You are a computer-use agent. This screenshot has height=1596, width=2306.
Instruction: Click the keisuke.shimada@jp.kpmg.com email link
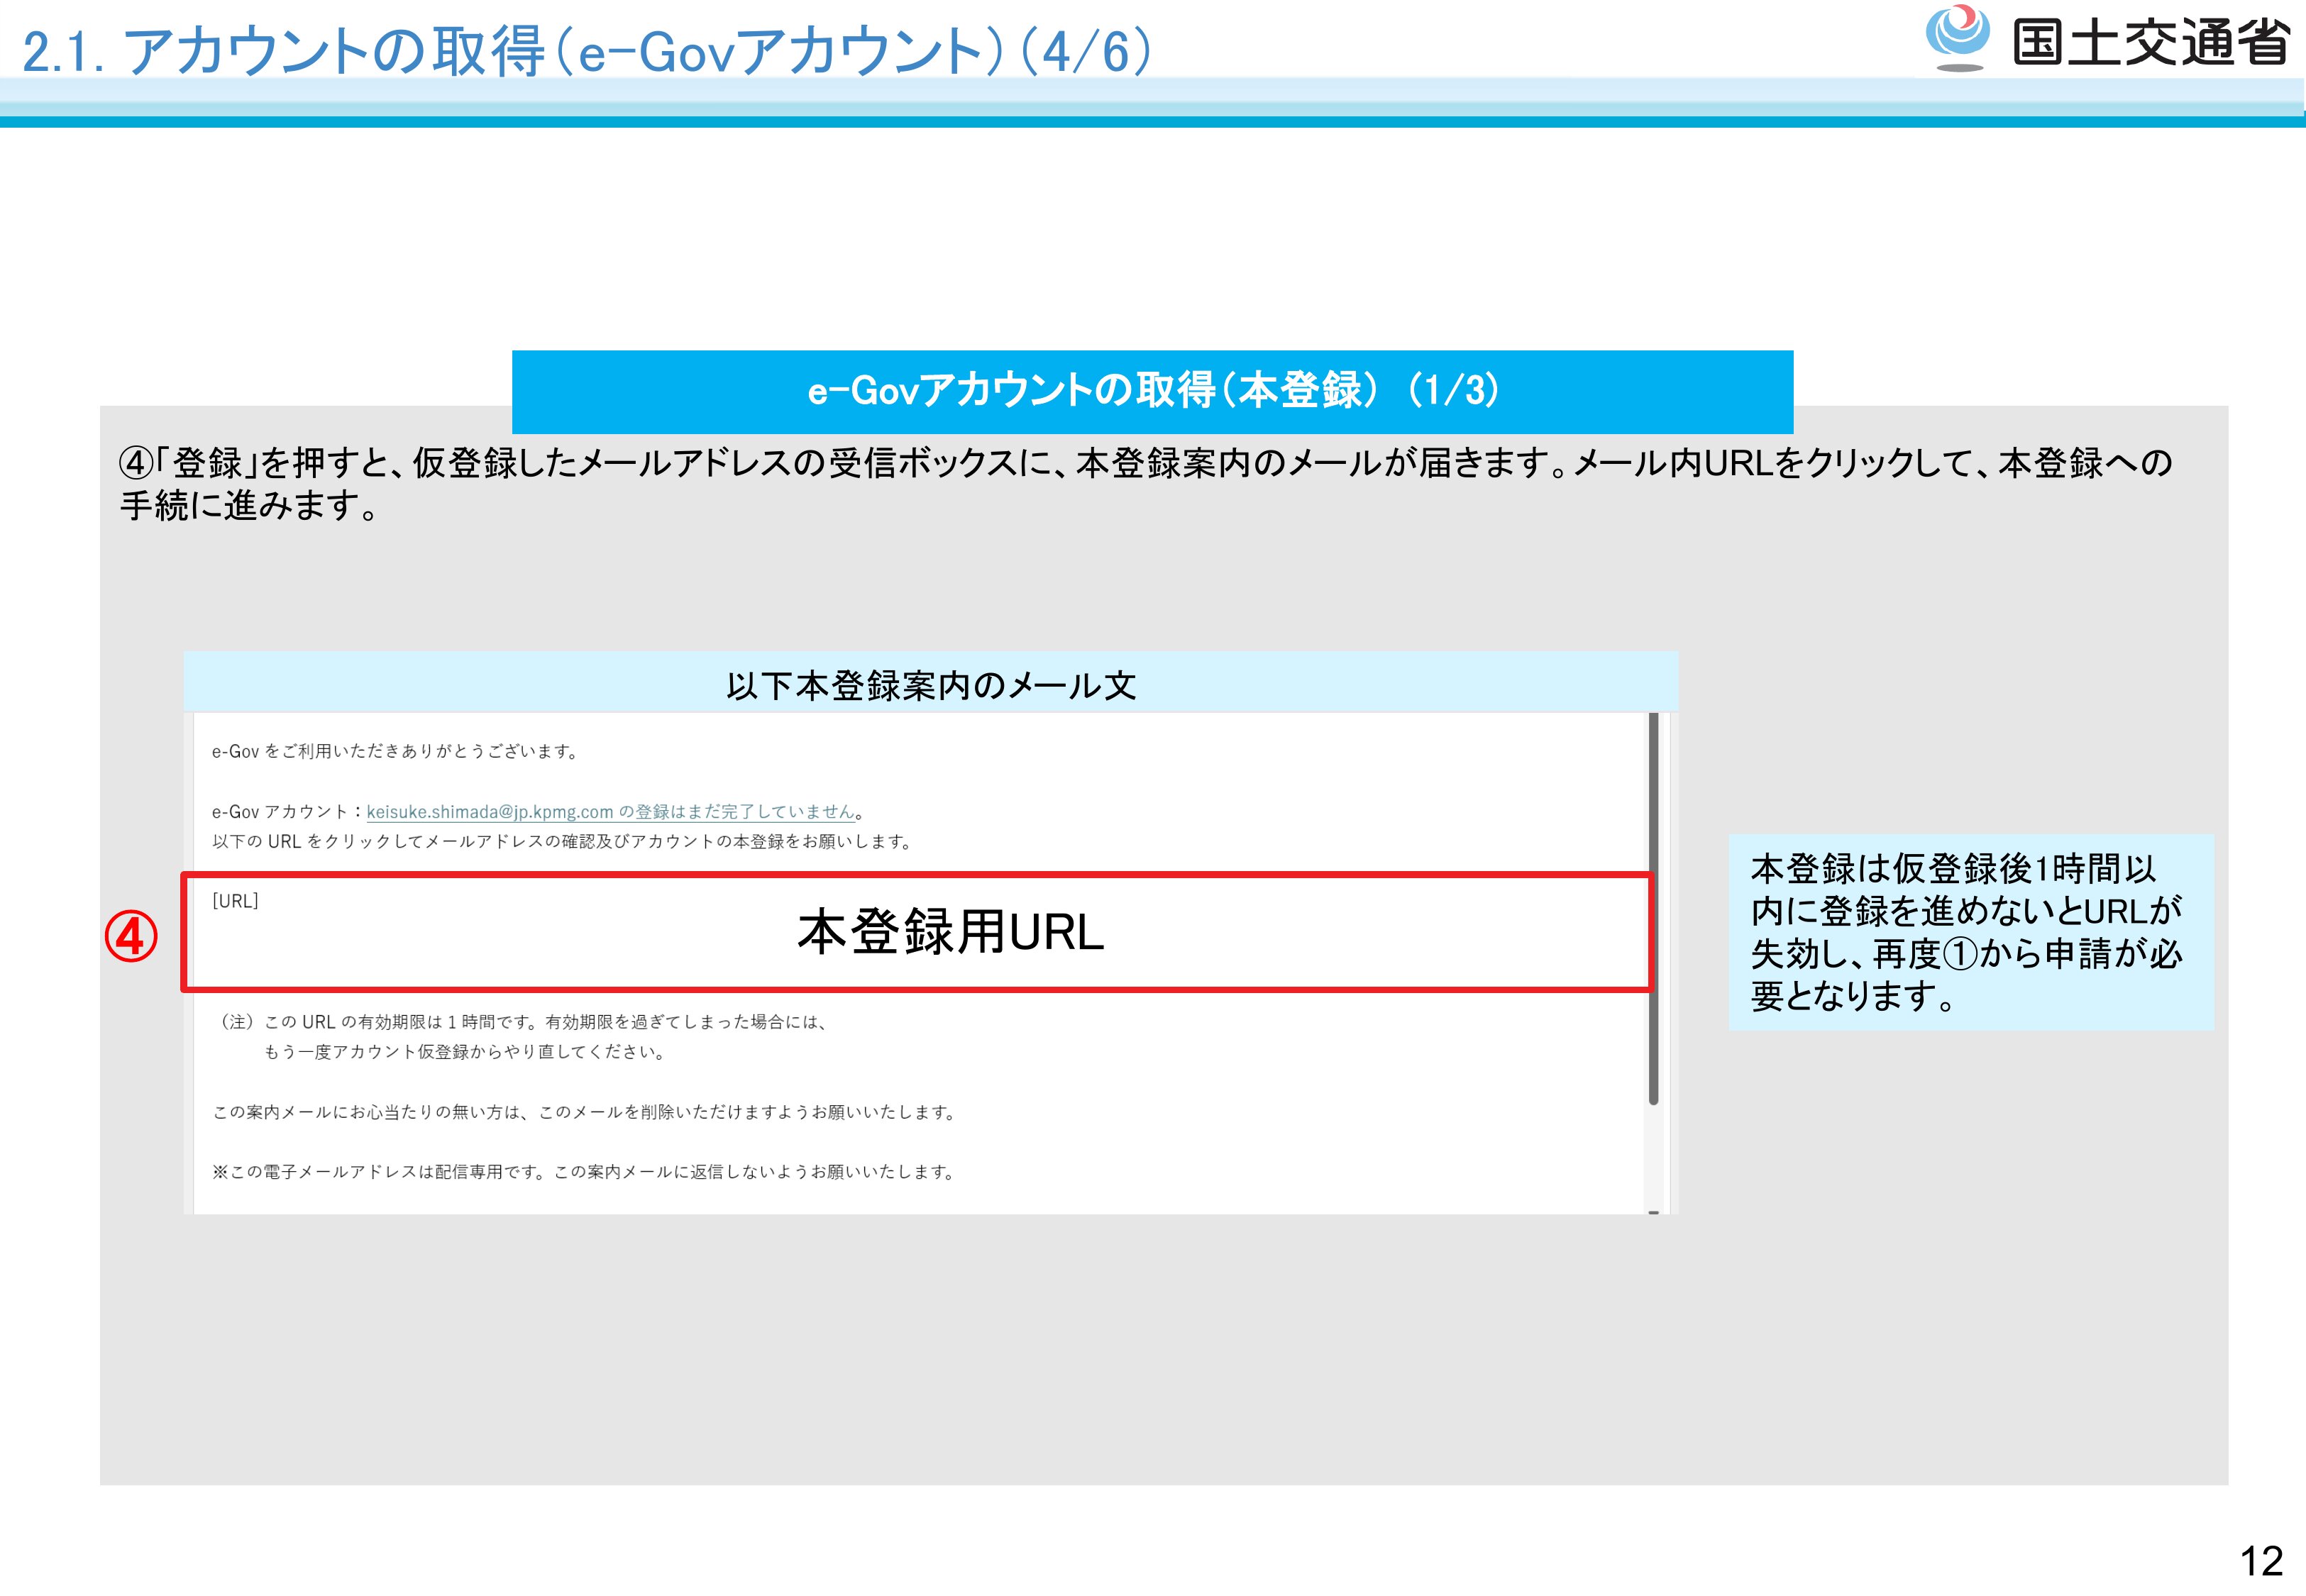click(489, 812)
